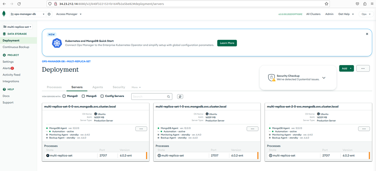Open ellipsis menu on multi-replica-set-0-0 card
This screenshot has width=376, height=171.
point(141,129)
